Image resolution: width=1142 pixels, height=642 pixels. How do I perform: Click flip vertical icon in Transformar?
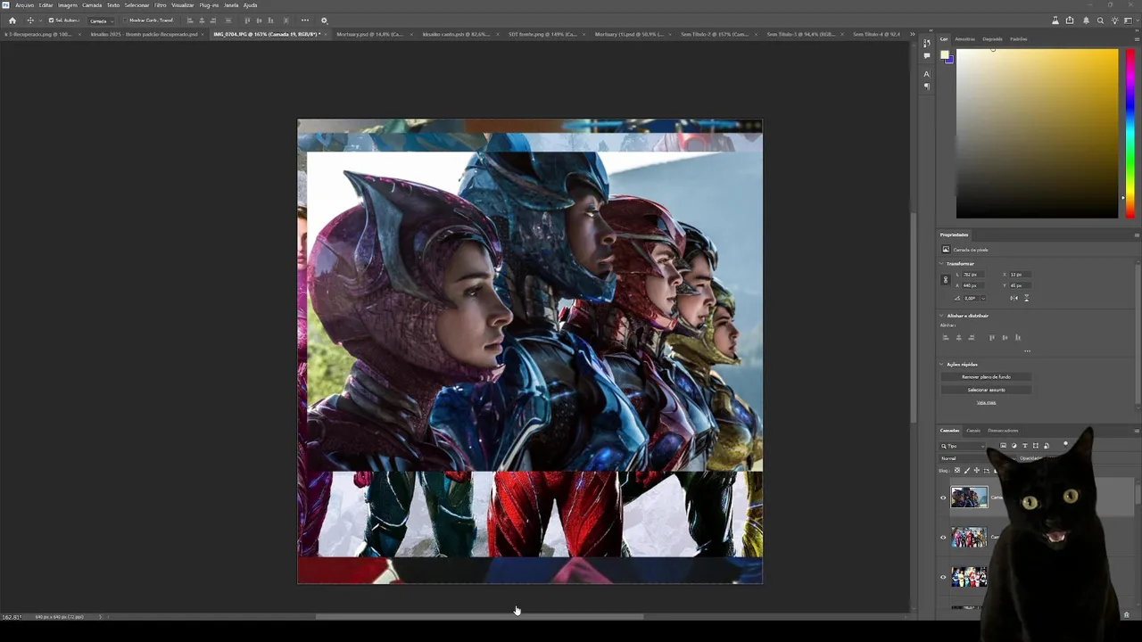click(1026, 298)
